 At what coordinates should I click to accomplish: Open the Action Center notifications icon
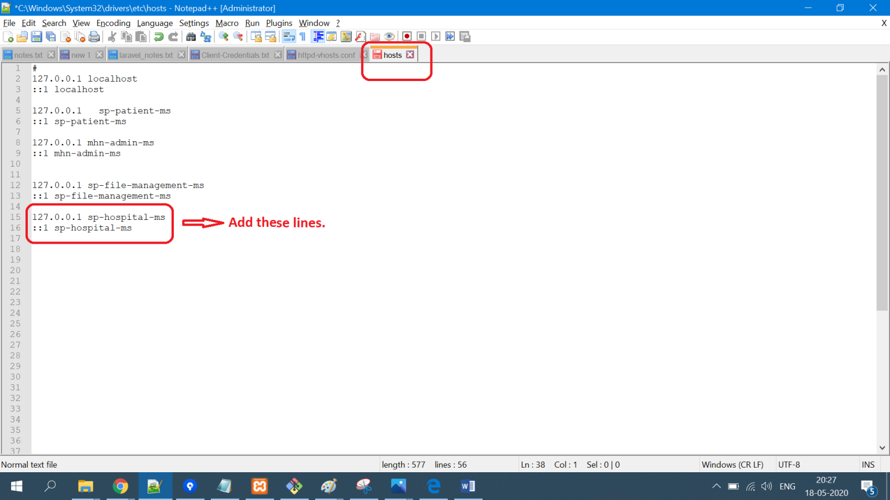(868, 487)
